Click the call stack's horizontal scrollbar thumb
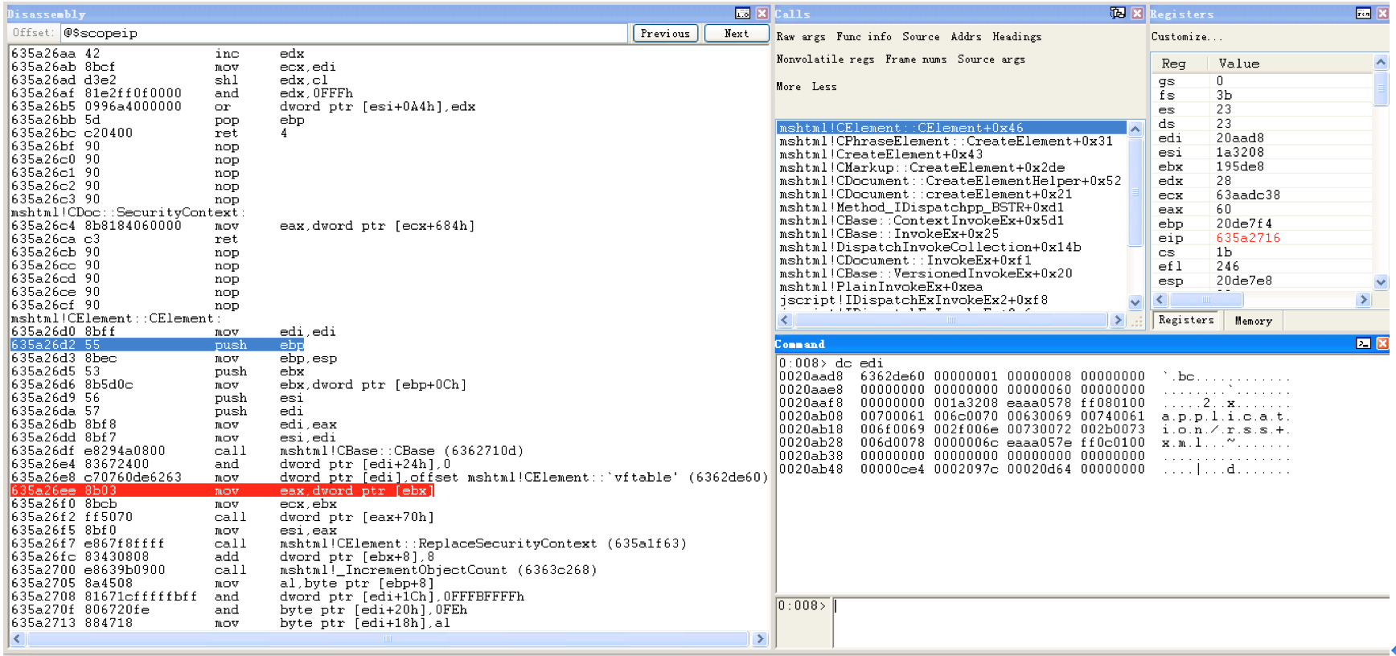 [x=951, y=320]
